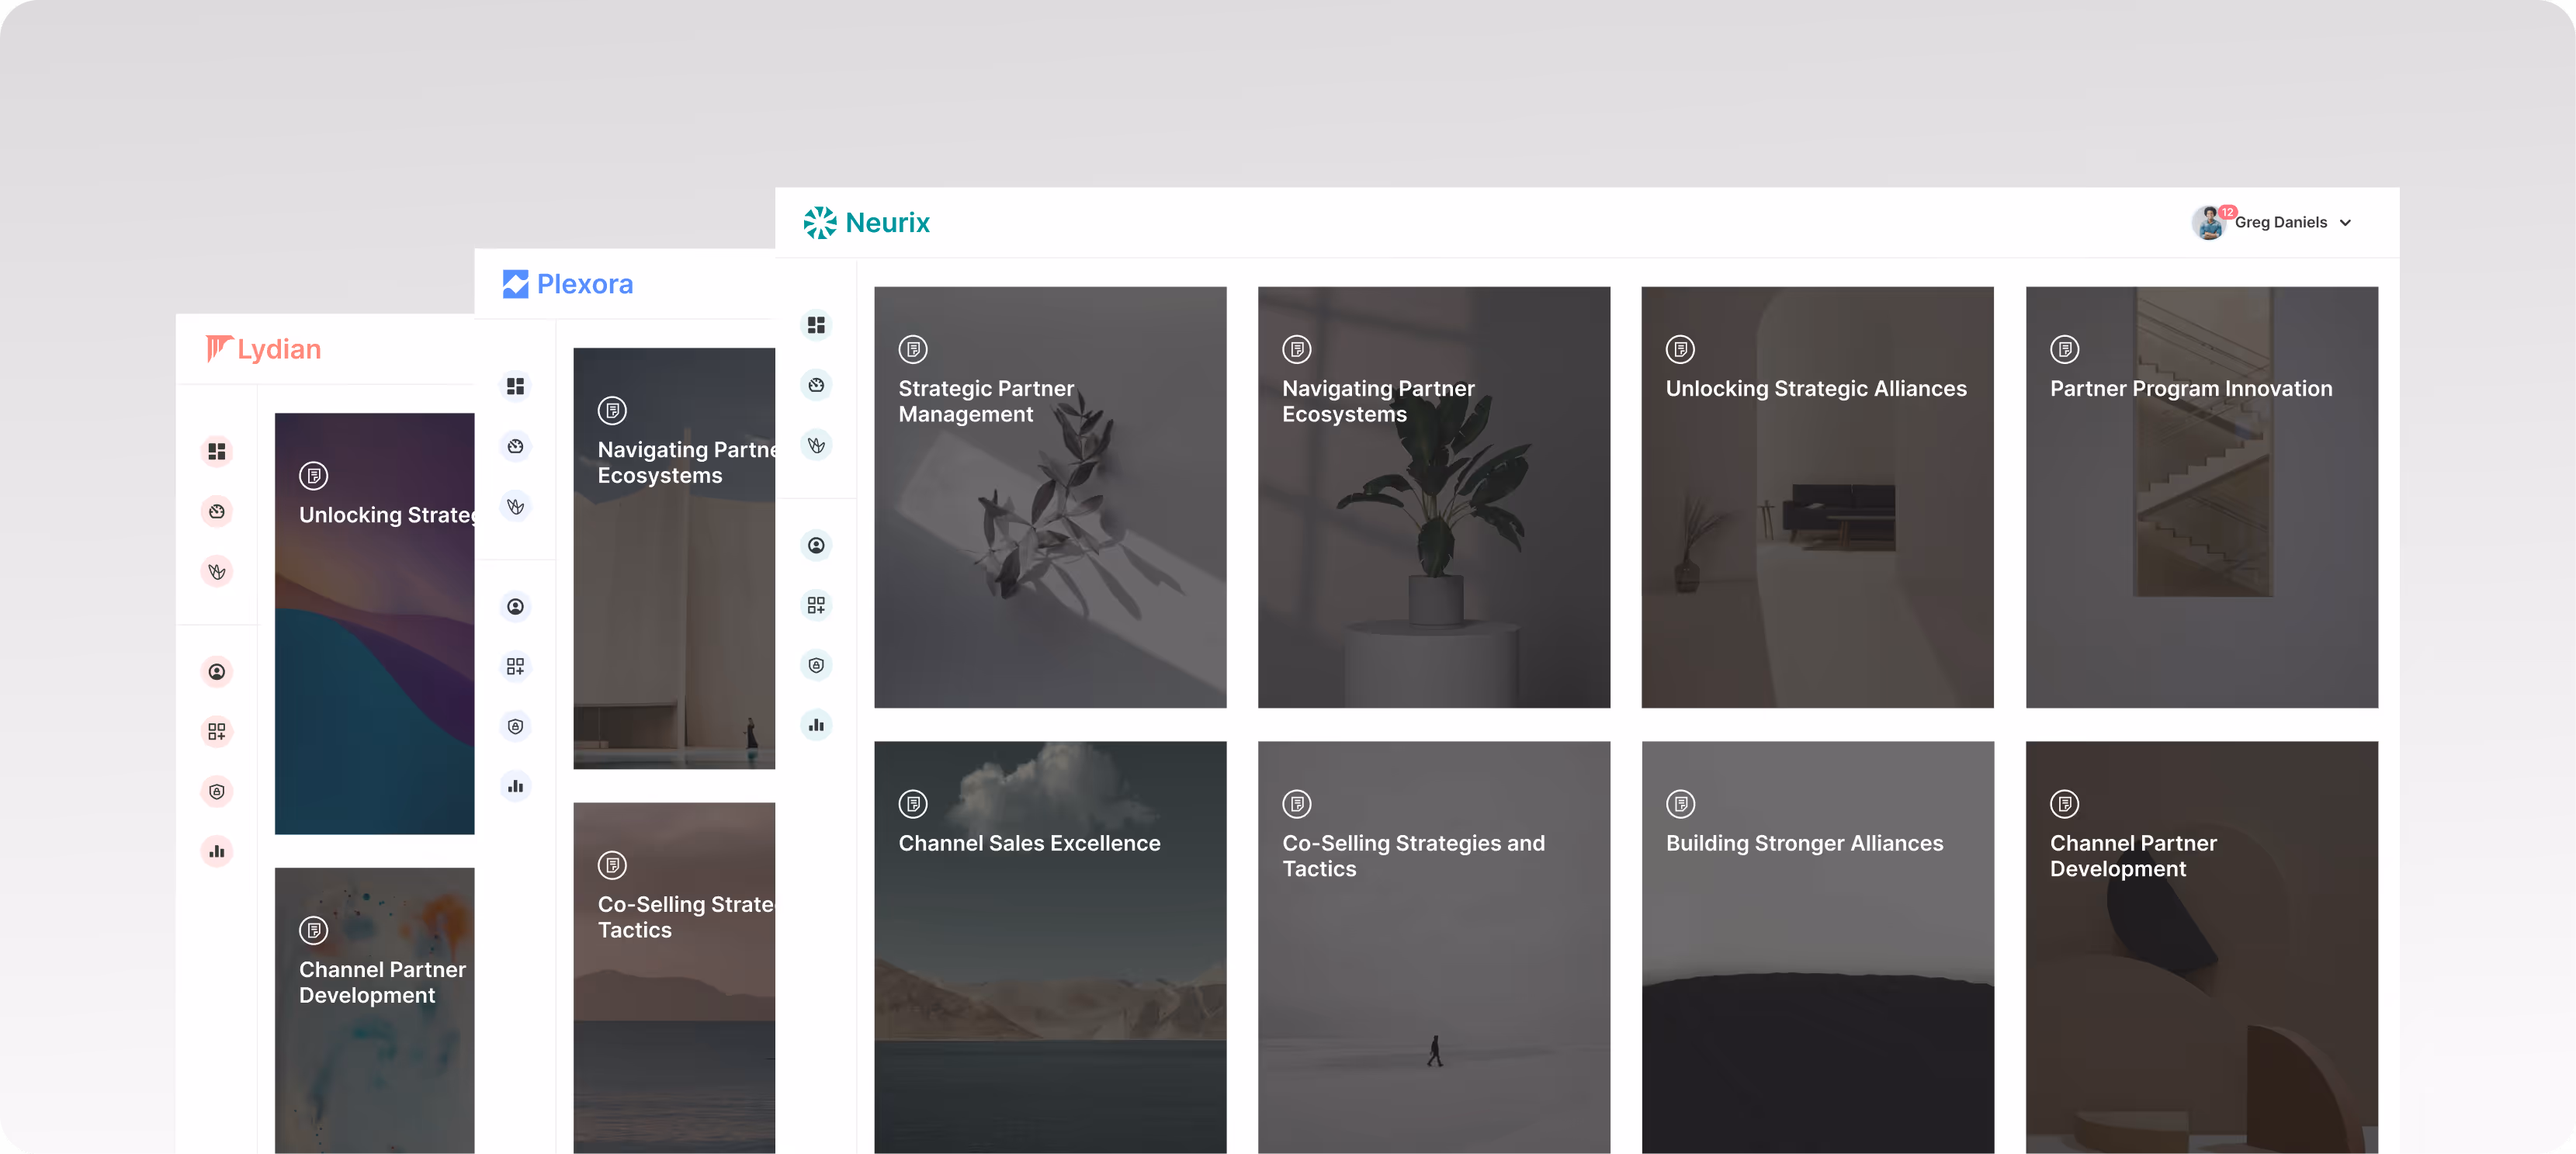This screenshot has height=1154, width=2576.
Task: Select the gauge icon in Plexora sidebar
Action: tap(515, 446)
